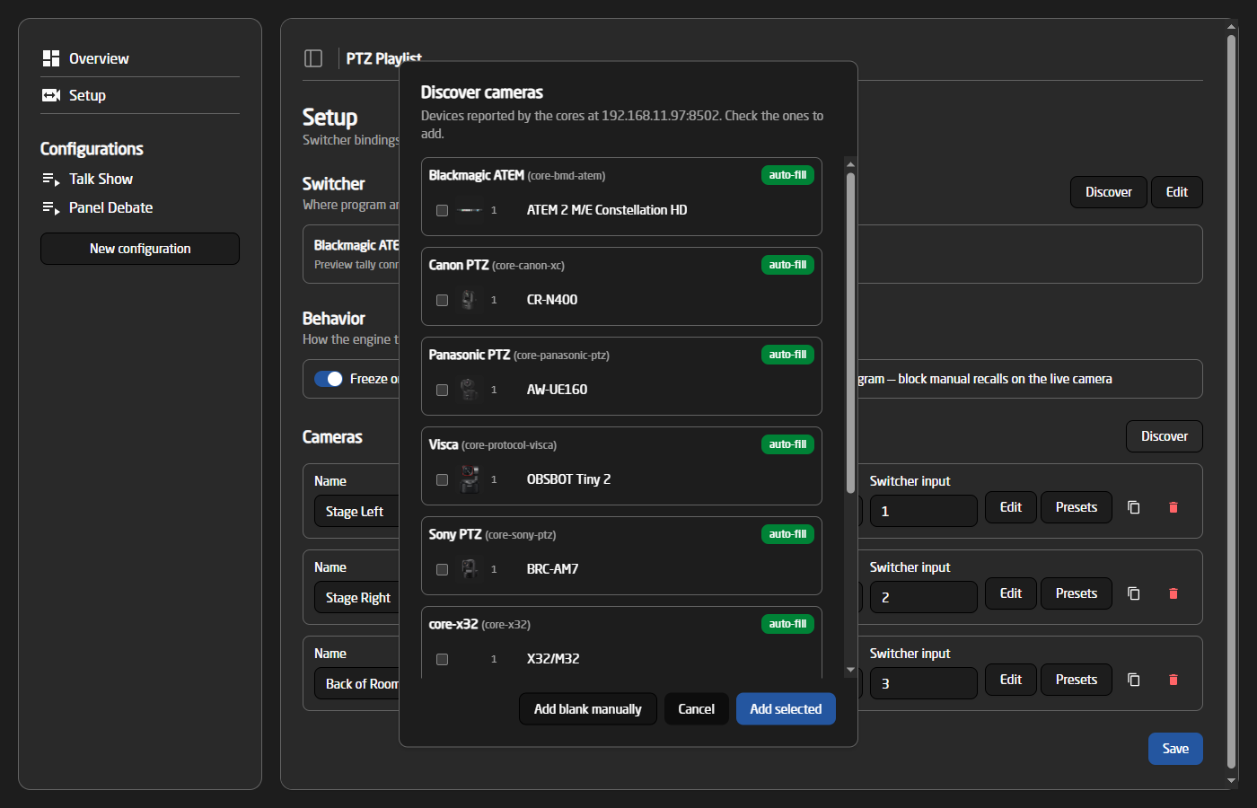Screen dimensions: 1257x808
Task: Click the Stage Right name field
Action: [x=357, y=597]
